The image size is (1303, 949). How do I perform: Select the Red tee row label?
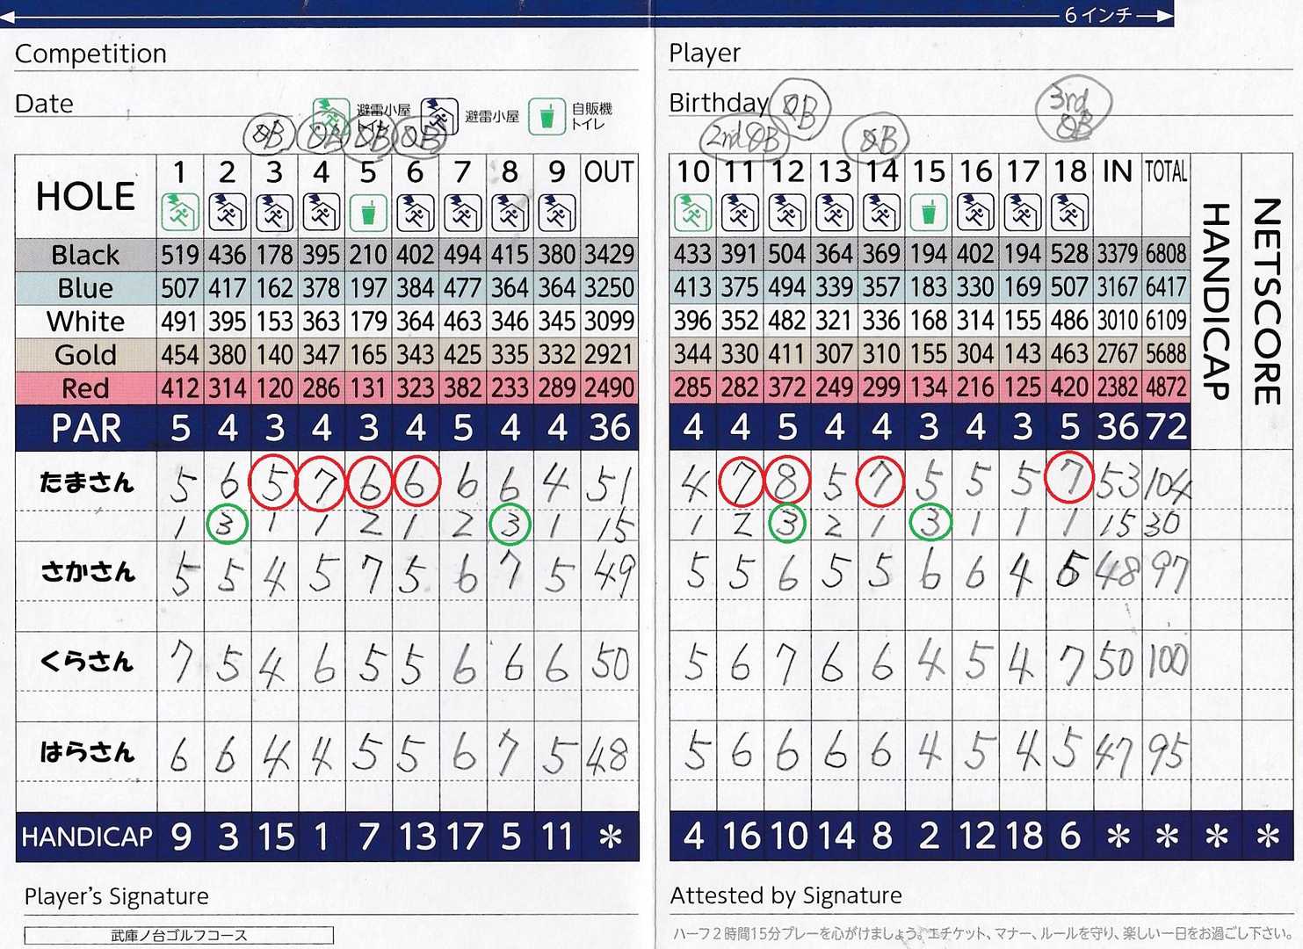click(x=85, y=388)
